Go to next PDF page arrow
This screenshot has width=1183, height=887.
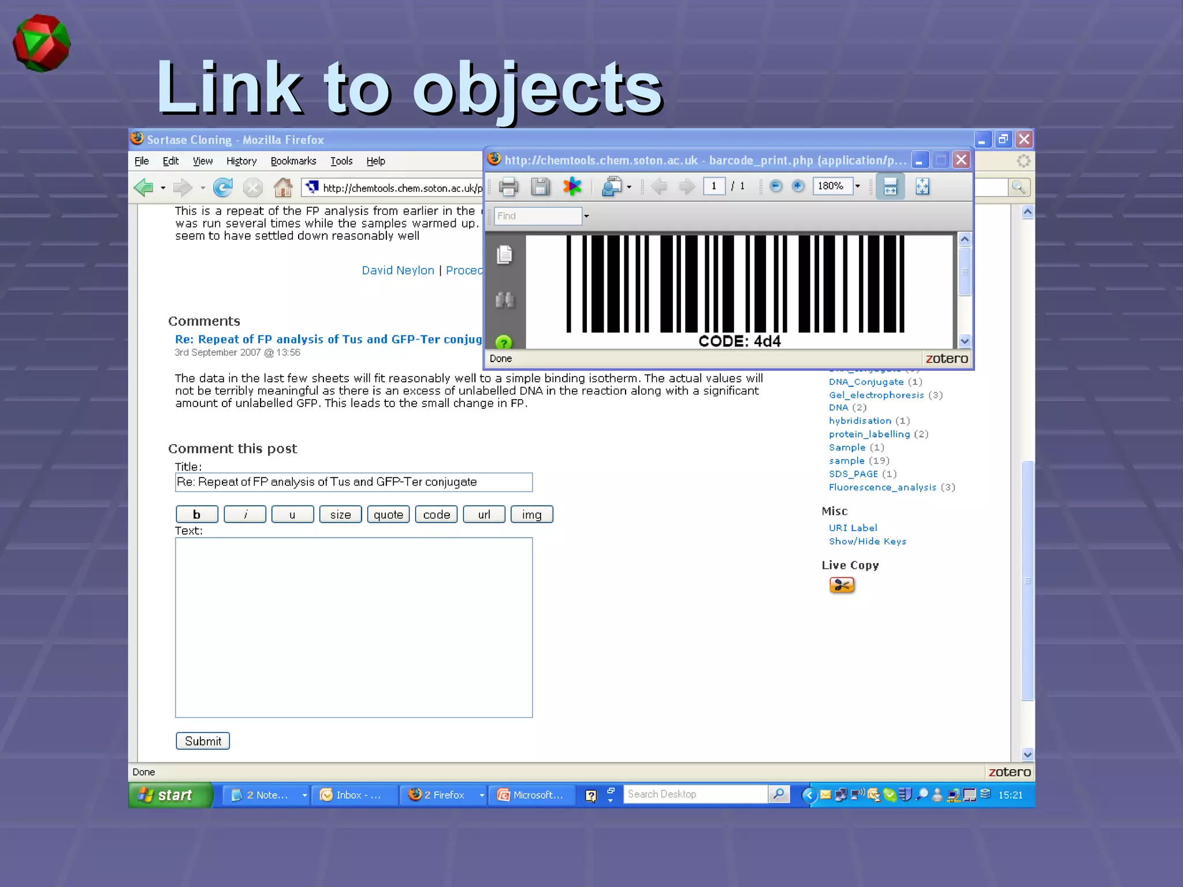[686, 186]
